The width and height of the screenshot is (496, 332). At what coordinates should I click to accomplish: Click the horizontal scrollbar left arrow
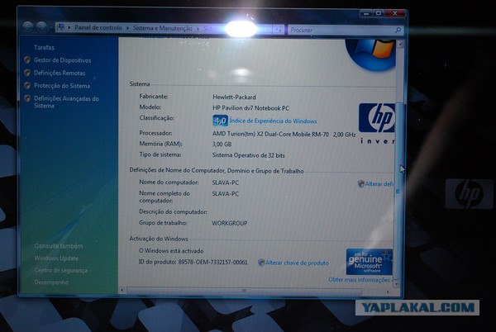point(122,290)
